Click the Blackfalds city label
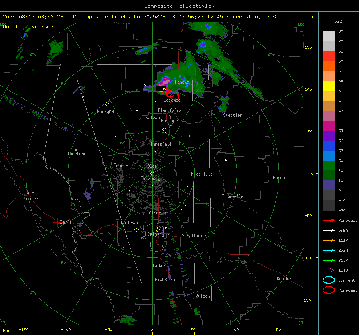The image size is (359, 335). coord(170,110)
